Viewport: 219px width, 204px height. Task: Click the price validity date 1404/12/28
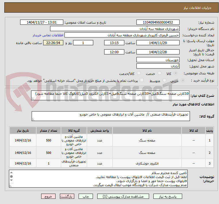(x=158, y=52)
